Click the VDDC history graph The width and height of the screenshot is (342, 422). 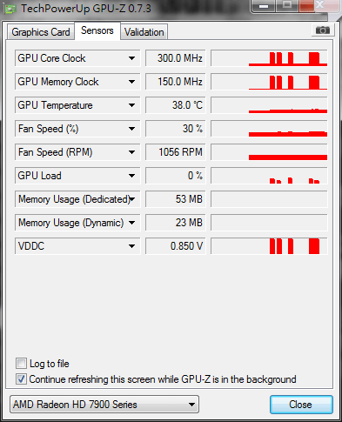point(269,246)
